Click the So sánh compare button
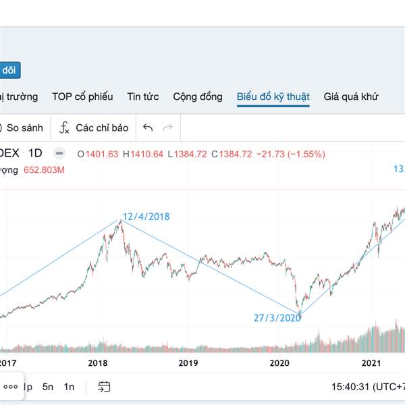The height and width of the screenshot is (405, 405). pos(22,128)
